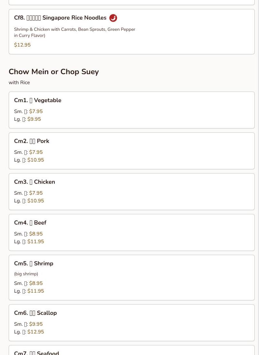The image size is (265, 355).
Task: Click the Singapore Rice Noodles ingredients description
Action: pyautogui.click(x=75, y=32)
